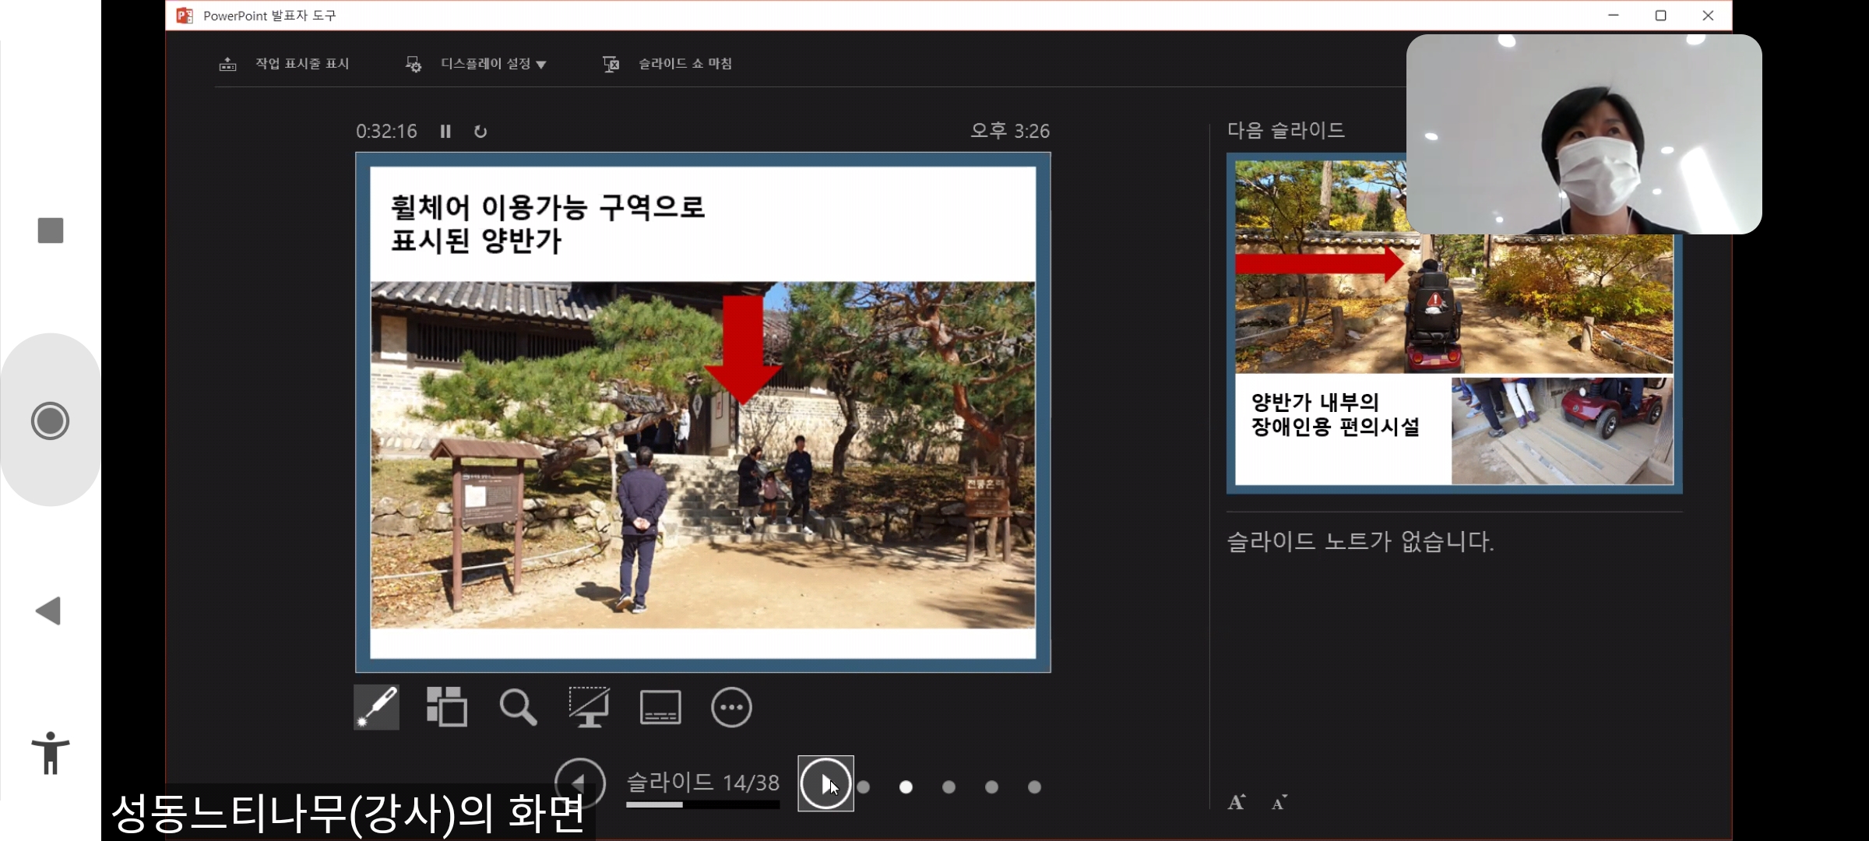Increase notes text size with large A

pos(1237,802)
